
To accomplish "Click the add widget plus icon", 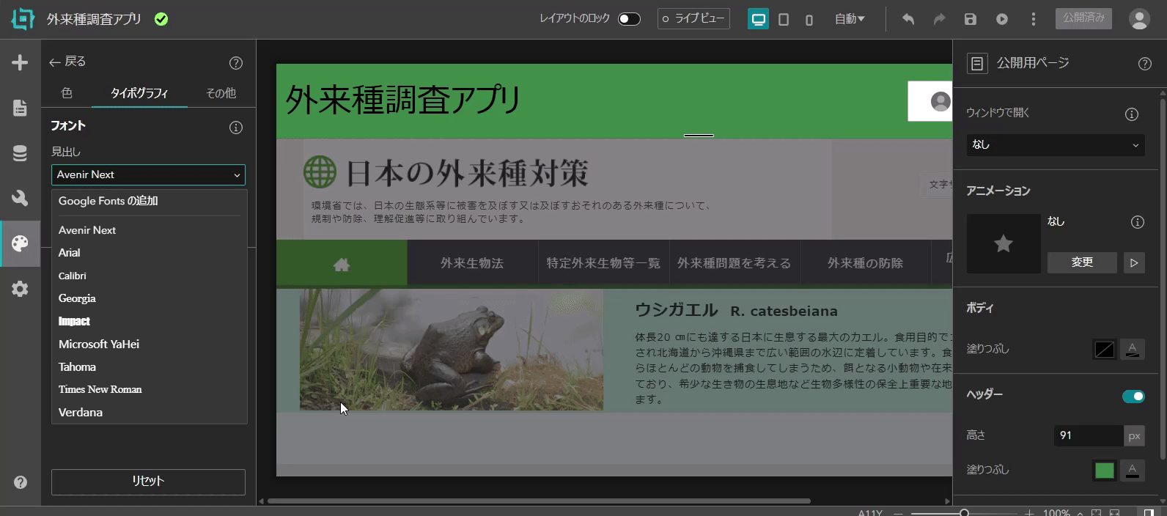I will [20, 62].
